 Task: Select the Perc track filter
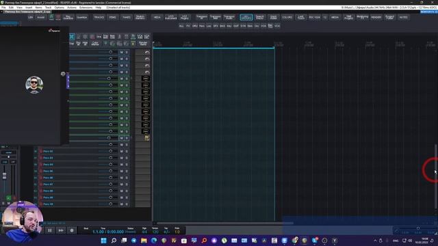[x=202, y=26]
